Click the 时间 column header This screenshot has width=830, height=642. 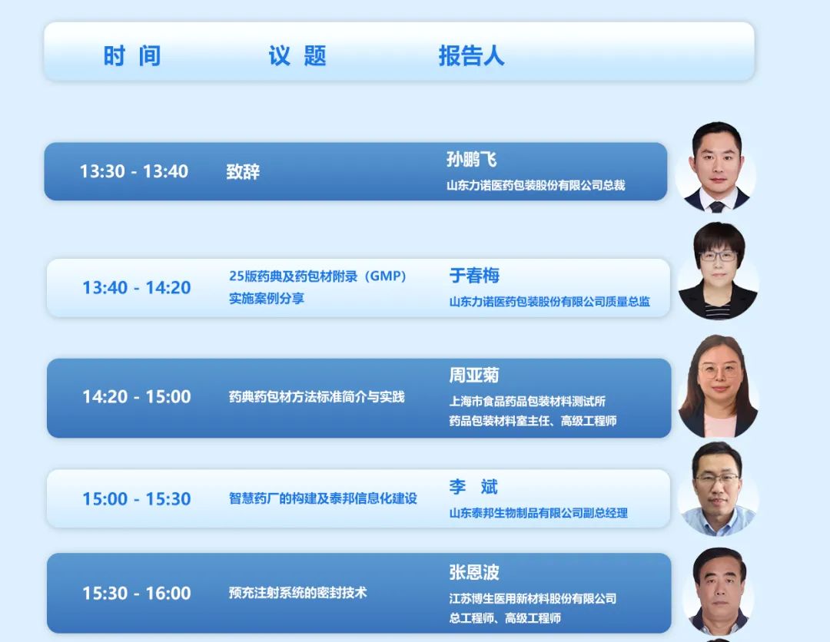132,55
